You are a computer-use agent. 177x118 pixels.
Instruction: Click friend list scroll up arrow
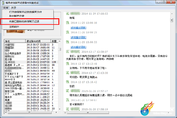click(x=60, y=41)
